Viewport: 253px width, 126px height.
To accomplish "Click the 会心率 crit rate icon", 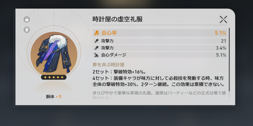I will pos(96,33).
